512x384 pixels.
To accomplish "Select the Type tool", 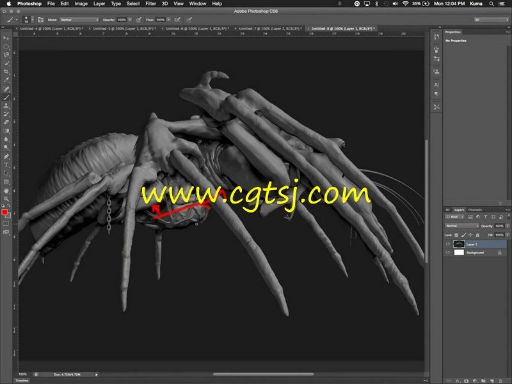I will pyautogui.click(x=6, y=165).
